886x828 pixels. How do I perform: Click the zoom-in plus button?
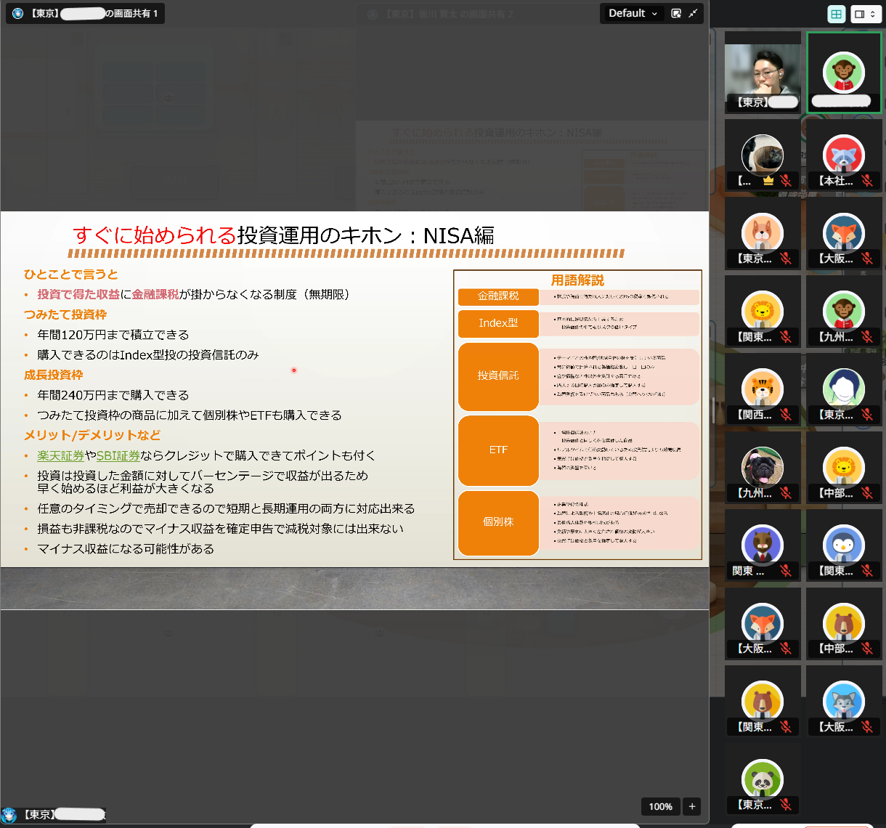(692, 806)
